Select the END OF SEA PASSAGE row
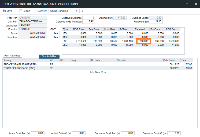Screen dimensions: 200x137 coord(20,64)
